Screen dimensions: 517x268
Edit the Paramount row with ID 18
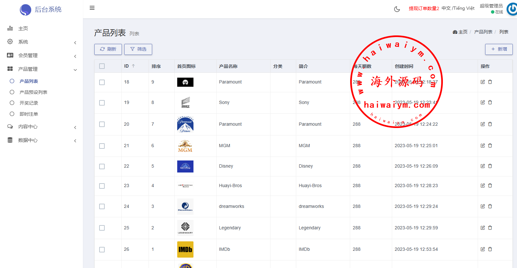coord(483,82)
